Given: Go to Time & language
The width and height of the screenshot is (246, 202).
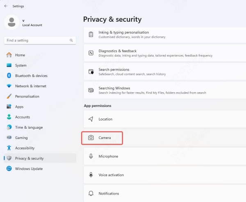Looking at the screenshot, I should pos(40,127).
